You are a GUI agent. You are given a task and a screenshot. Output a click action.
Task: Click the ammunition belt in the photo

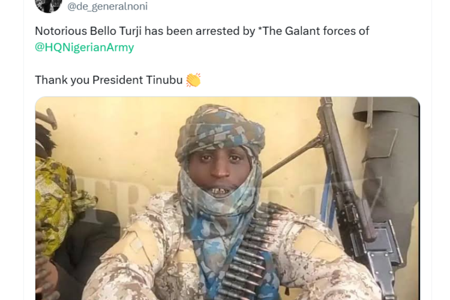tap(244, 253)
